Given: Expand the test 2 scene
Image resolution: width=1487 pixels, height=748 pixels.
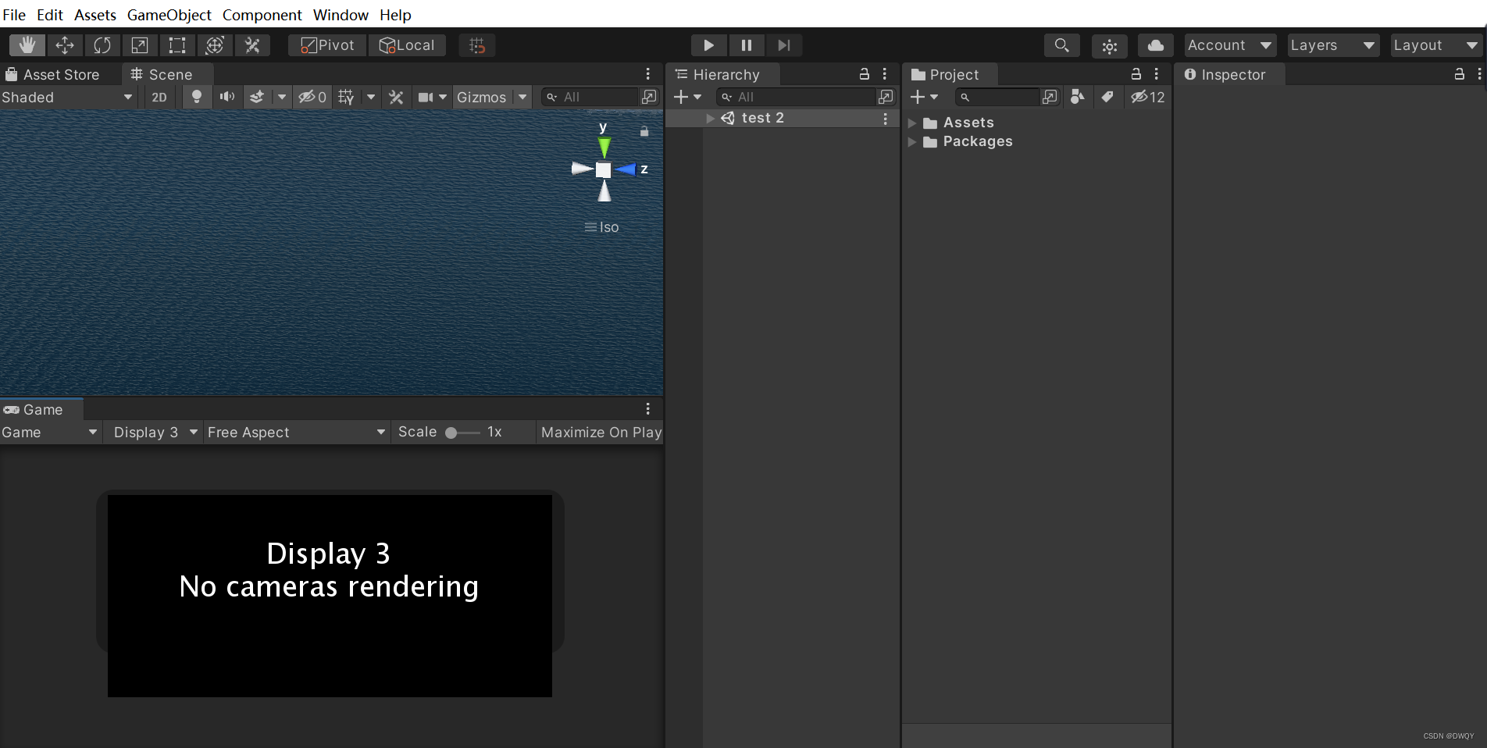Looking at the screenshot, I should tap(710, 118).
